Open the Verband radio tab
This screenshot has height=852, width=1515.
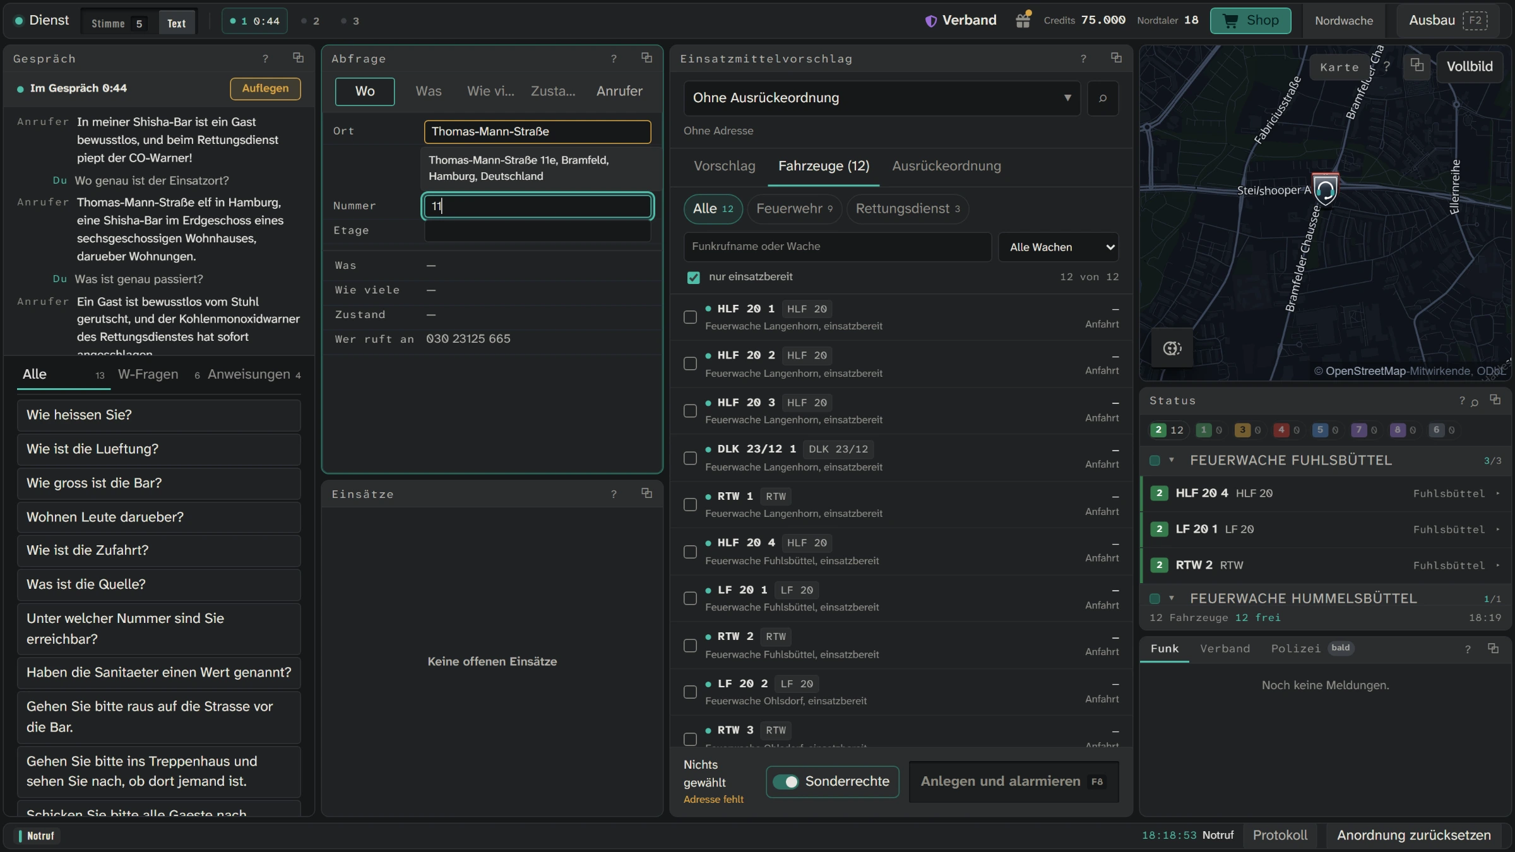[1225, 649]
